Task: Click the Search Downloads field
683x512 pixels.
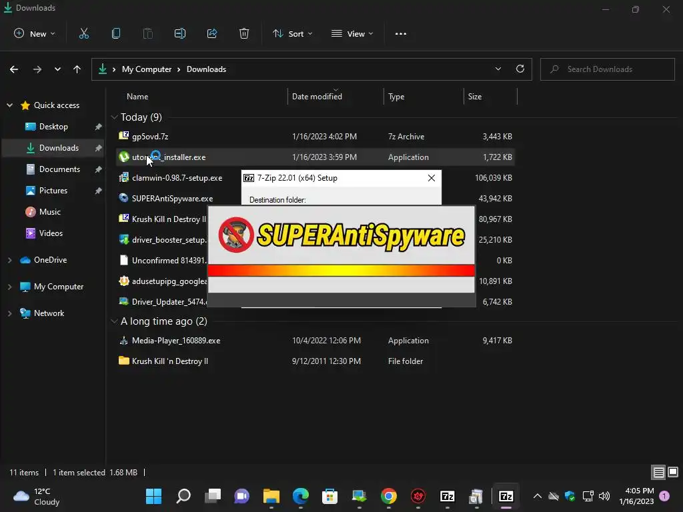Action: 607,69
